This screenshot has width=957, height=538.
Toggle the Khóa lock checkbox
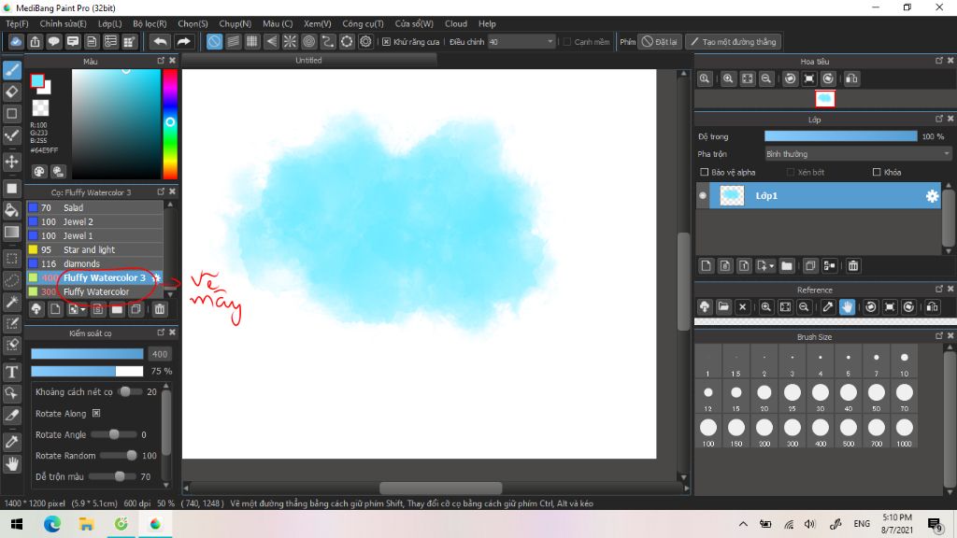876,172
